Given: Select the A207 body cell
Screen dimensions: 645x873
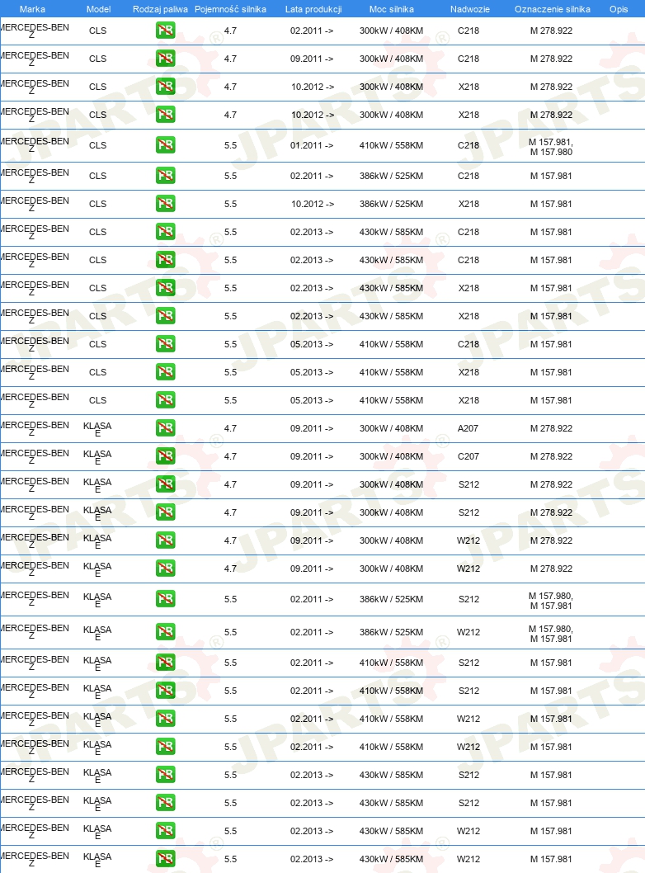Looking at the screenshot, I should pos(468,428).
